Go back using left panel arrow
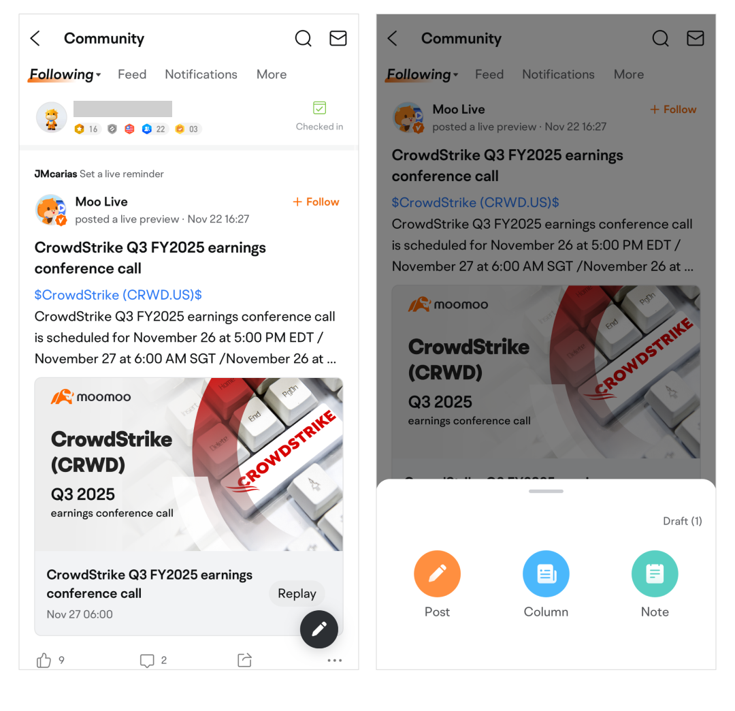Viewport: 735px width, 711px height. pyautogui.click(x=35, y=38)
